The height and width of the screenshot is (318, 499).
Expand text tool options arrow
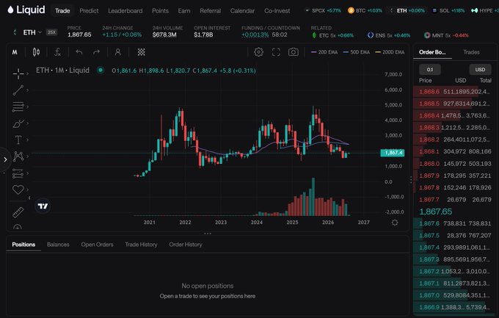point(28,140)
